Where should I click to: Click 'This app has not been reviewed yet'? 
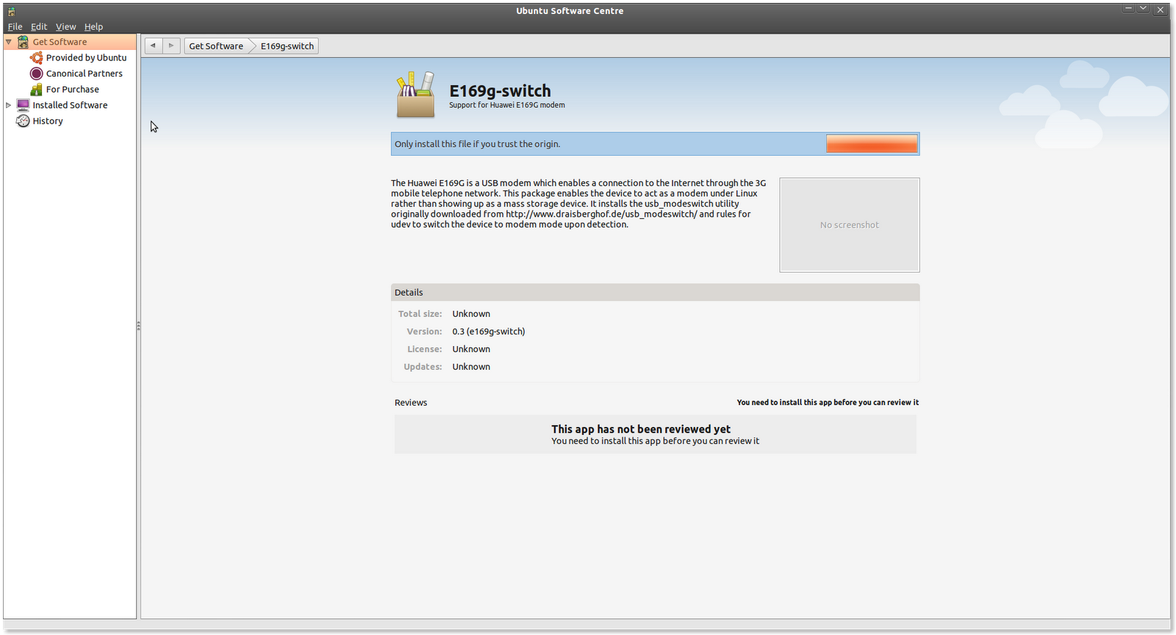[x=641, y=429]
